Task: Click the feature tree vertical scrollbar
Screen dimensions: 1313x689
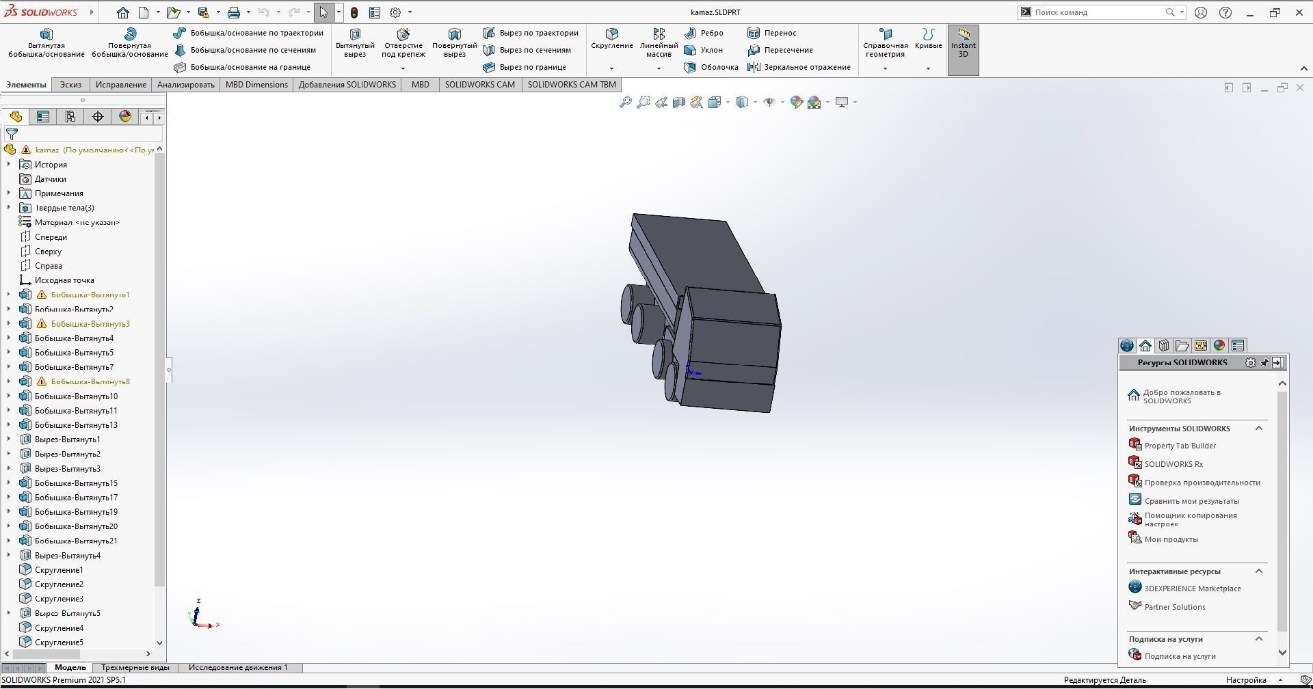Action: point(159,369)
